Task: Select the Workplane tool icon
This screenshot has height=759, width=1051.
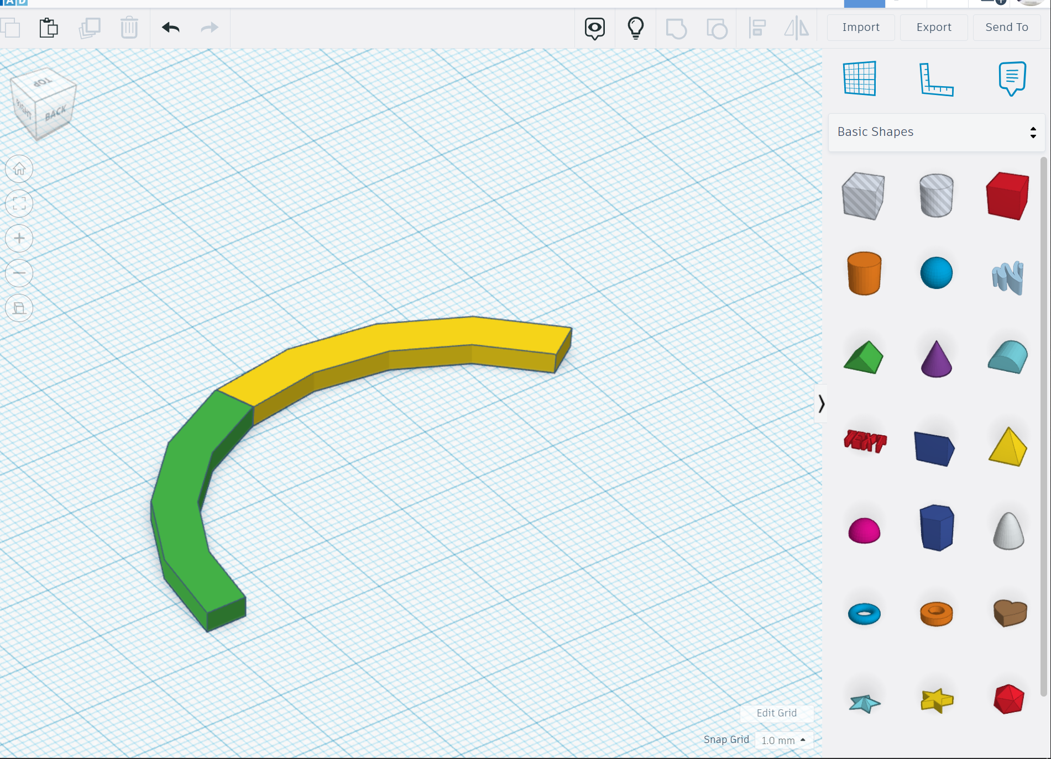Action: coord(860,78)
